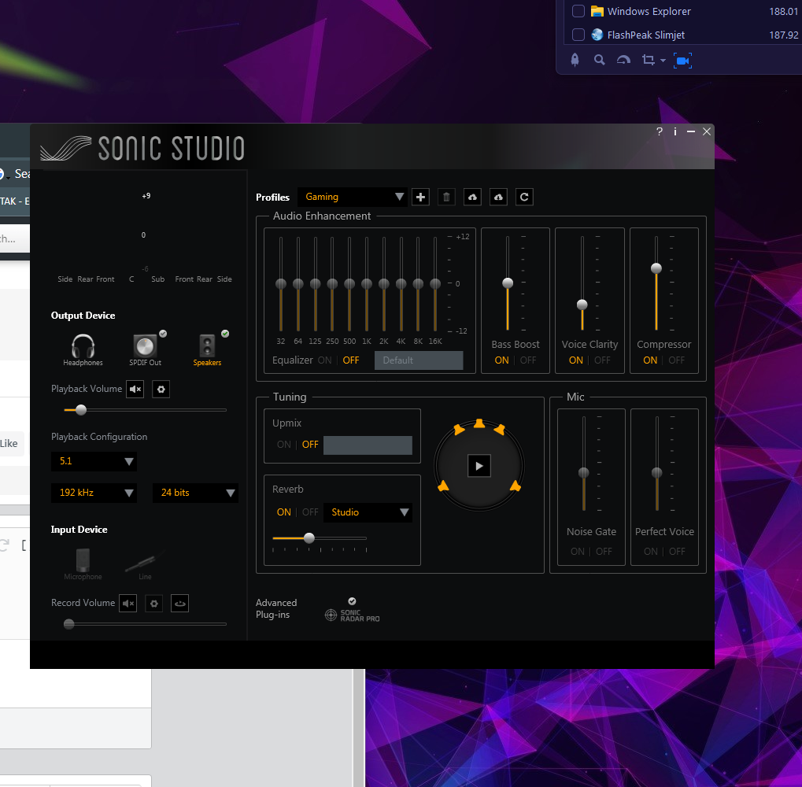Viewport: 802px width, 787px height.
Task: Click reverb level slider handle
Action: pos(309,538)
